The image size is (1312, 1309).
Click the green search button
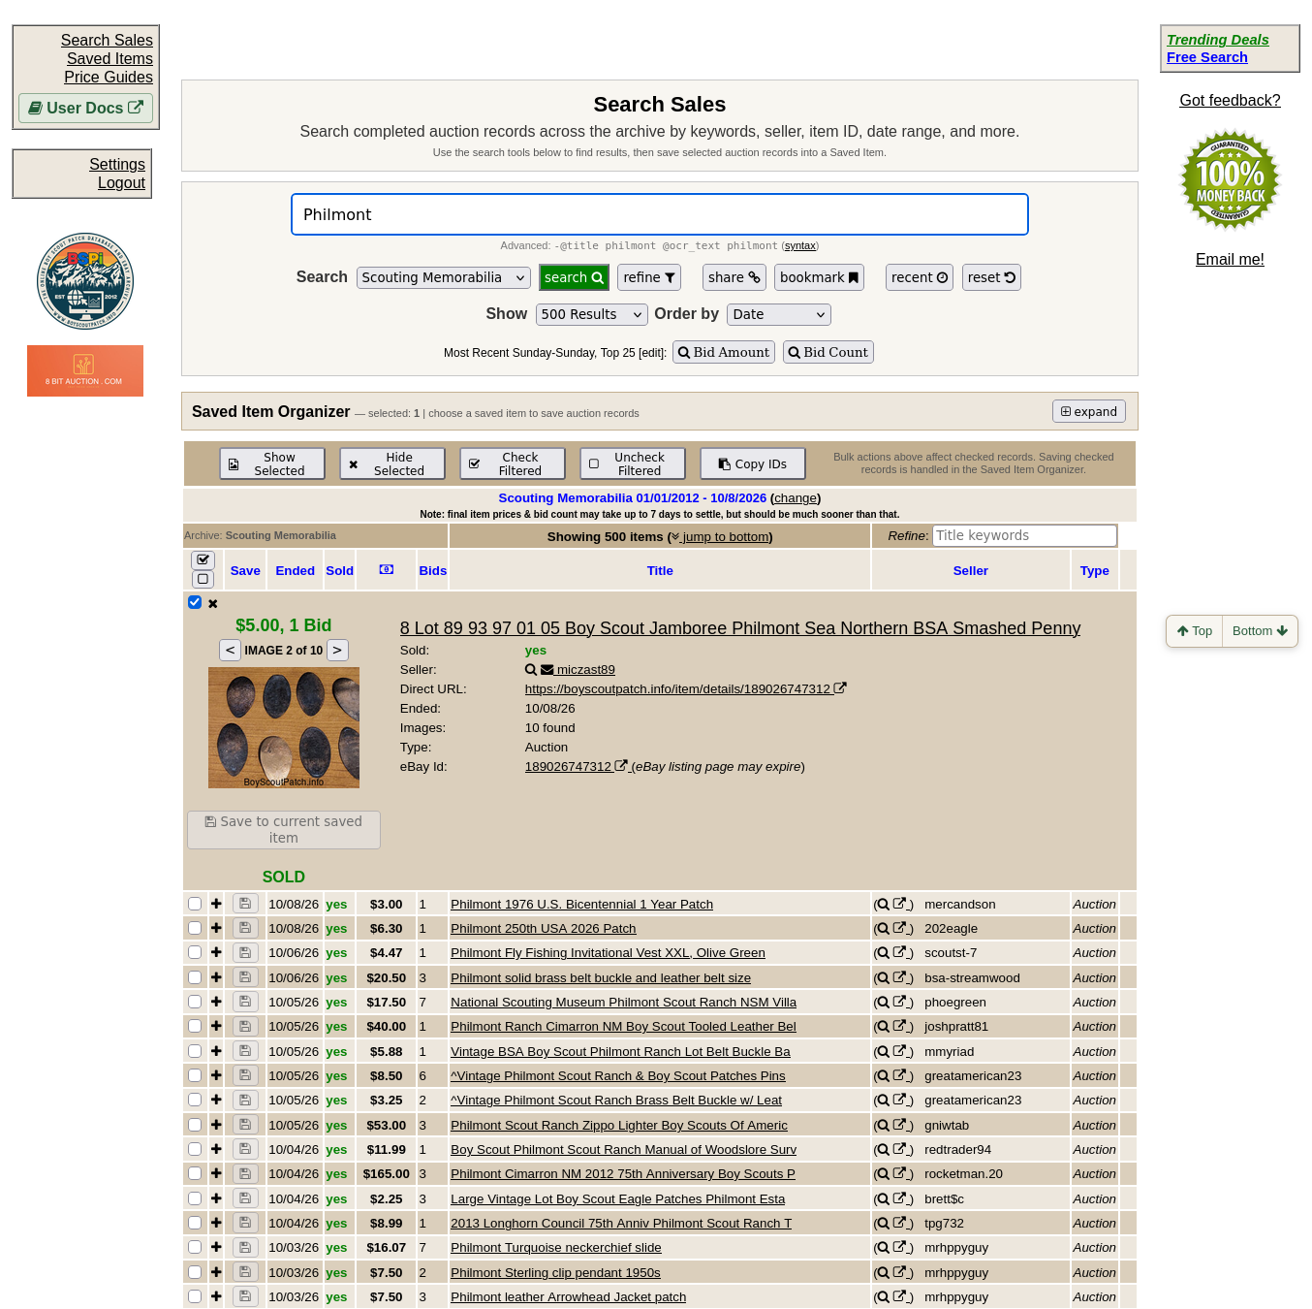pos(574,277)
